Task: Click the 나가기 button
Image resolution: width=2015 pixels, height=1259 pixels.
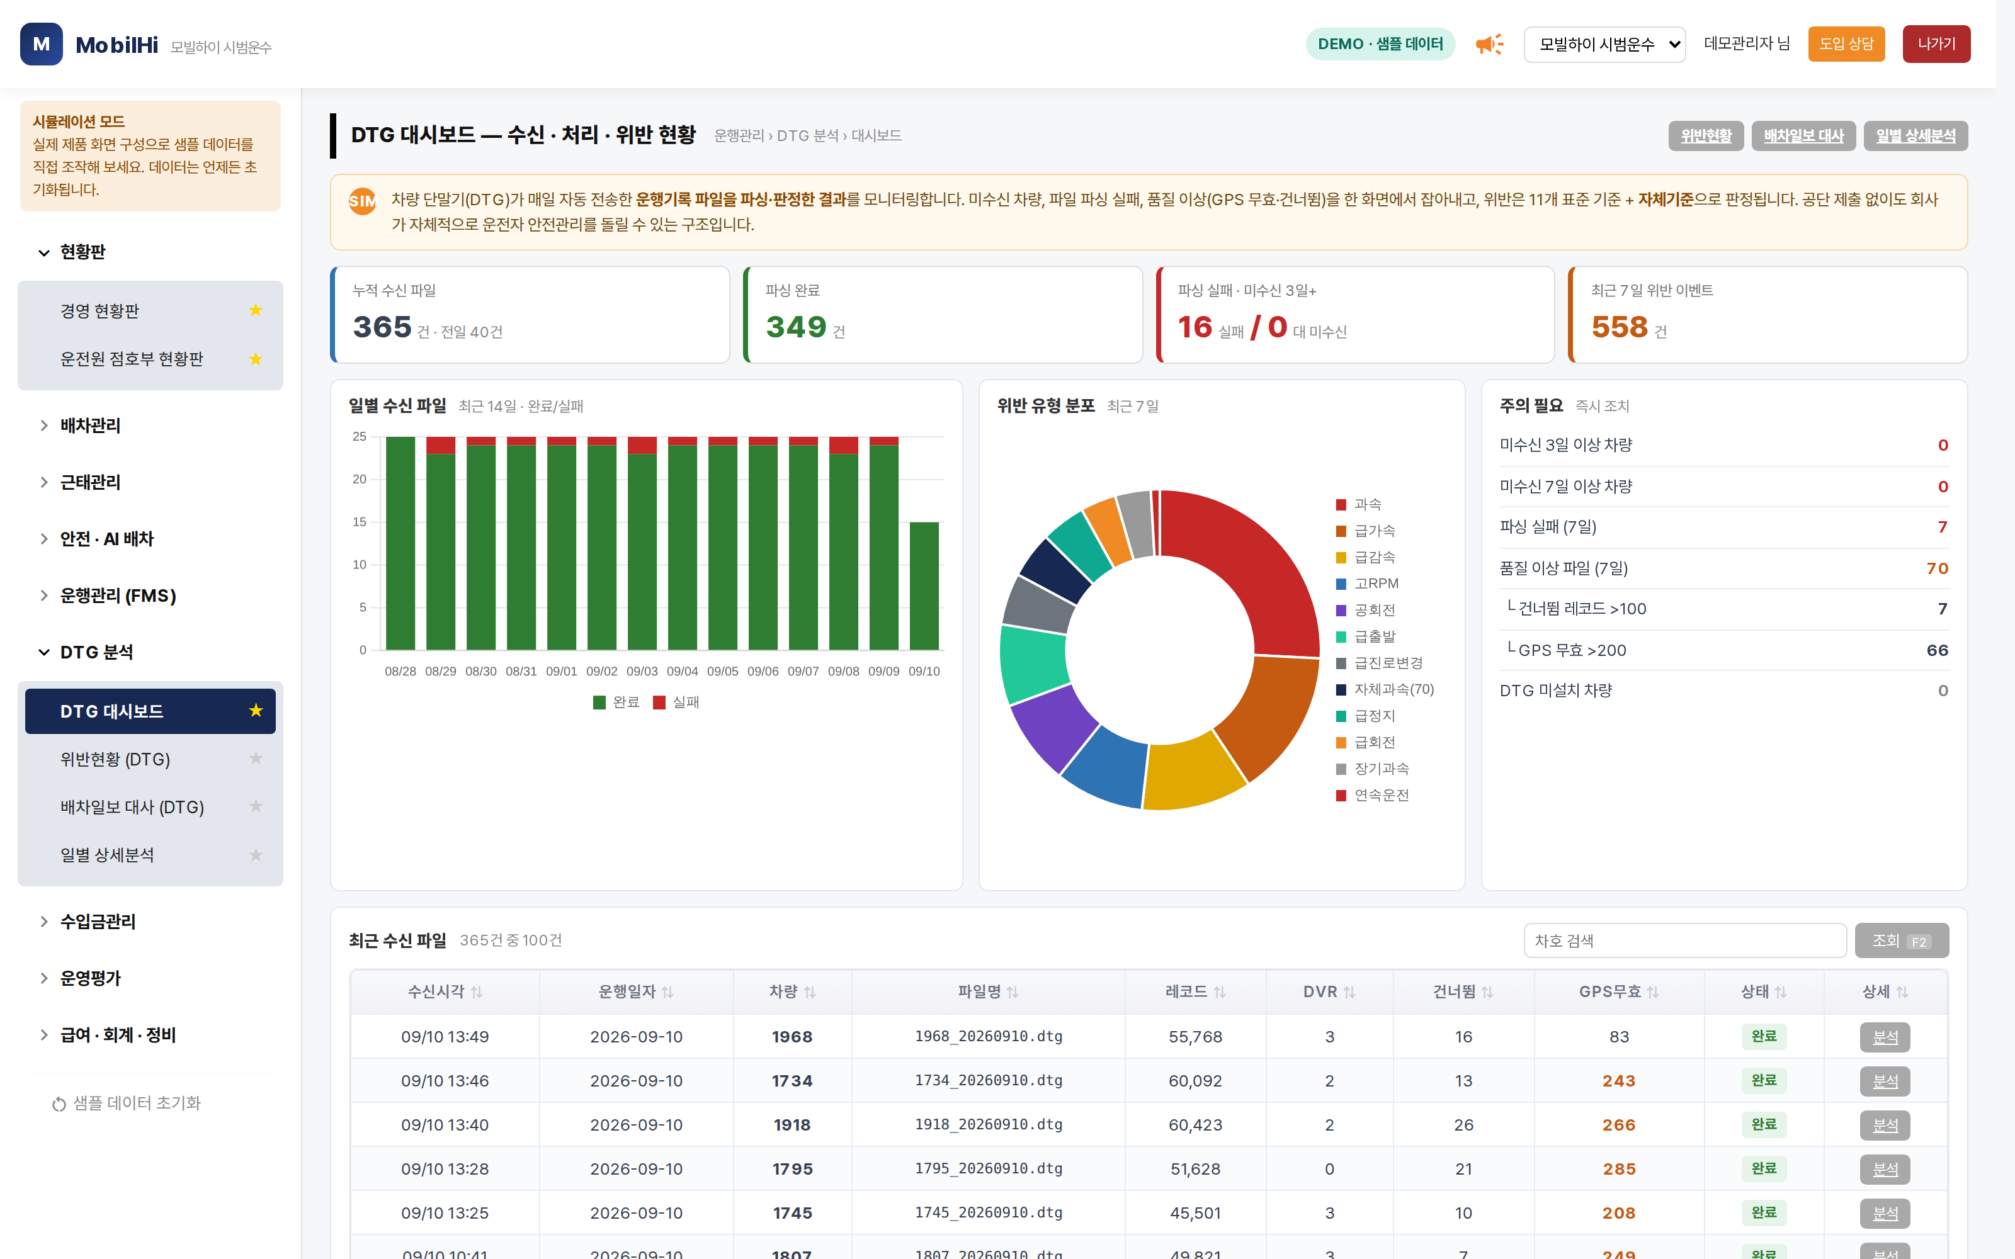Action: pyautogui.click(x=1936, y=44)
